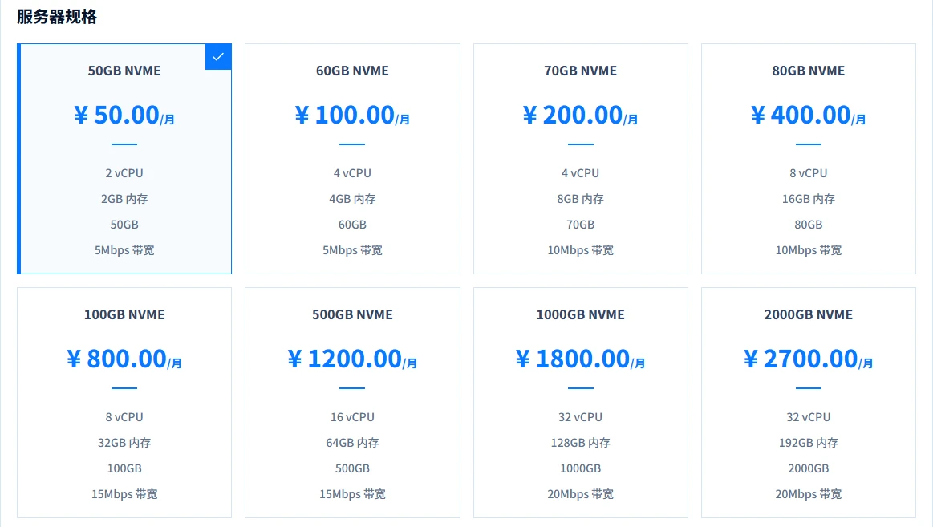
Task: Click the 服务器规格 section heading
Action: 56,17
